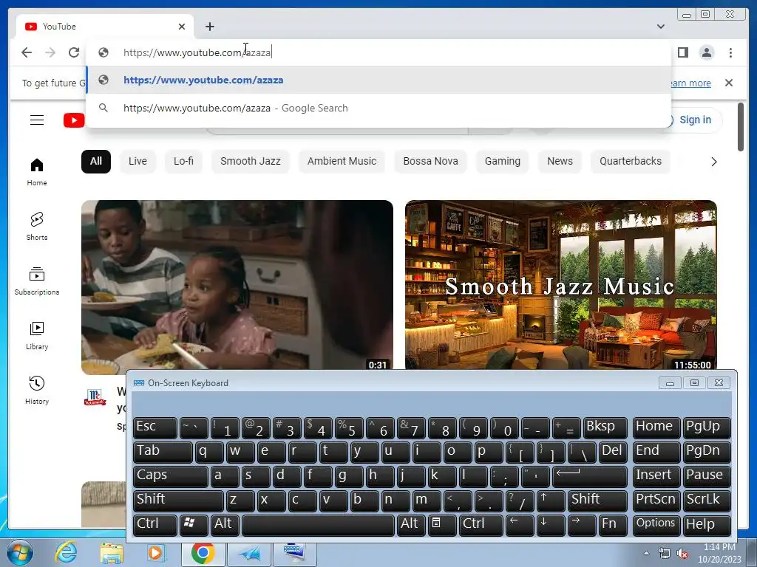Click into the address bar text
The width and height of the screenshot is (757, 567).
197,52
